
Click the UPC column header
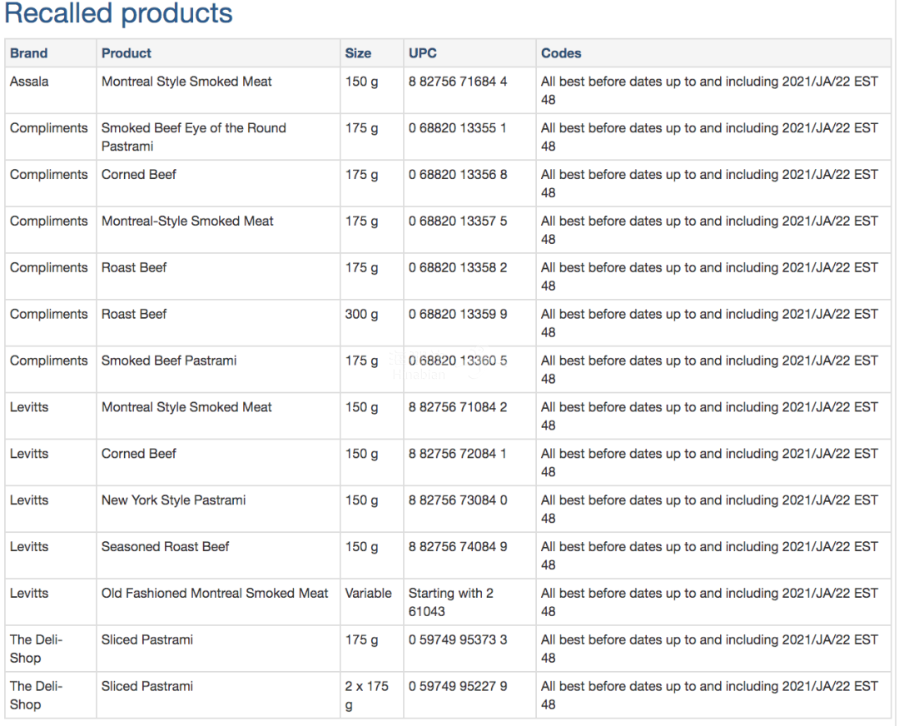[x=422, y=53]
